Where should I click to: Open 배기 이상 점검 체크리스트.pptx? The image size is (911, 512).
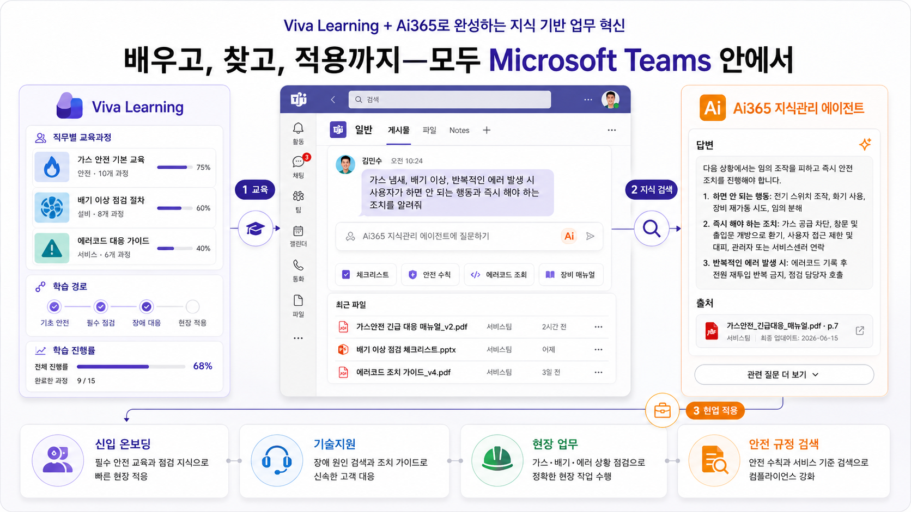click(x=406, y=350)
